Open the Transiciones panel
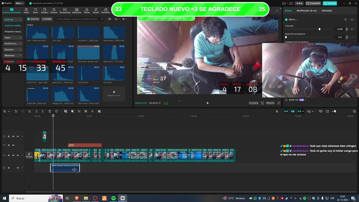This screenshot has height=202, width=359. (x=65, y=11)
